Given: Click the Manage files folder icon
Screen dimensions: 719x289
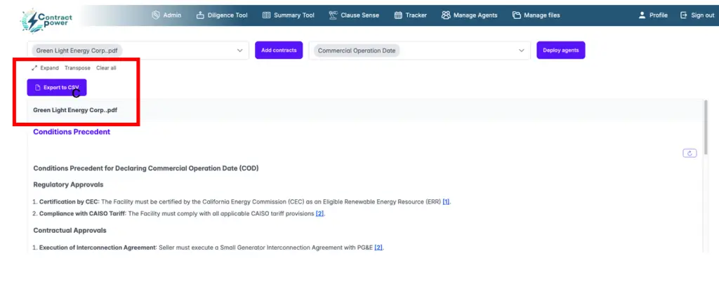Looking at the screenshot, I should (517, 15).
